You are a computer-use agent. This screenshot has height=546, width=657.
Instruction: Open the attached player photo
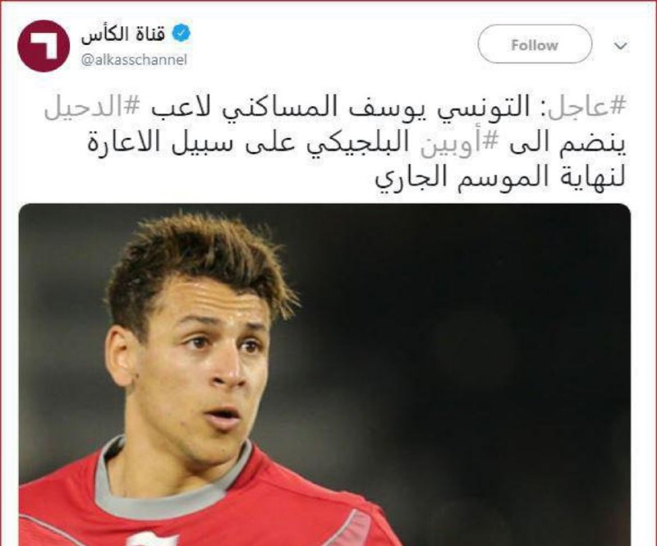[324, 374]
